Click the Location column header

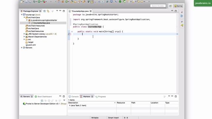tap(158, 103)
